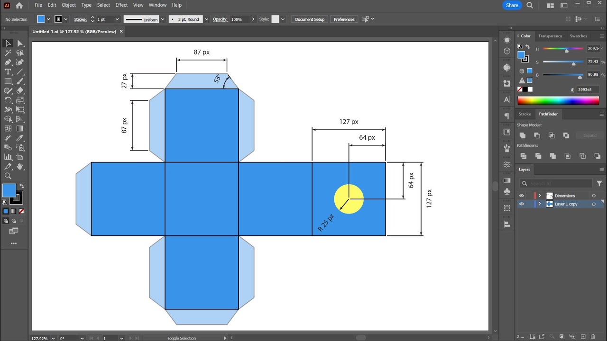Viewport: 607px width, 341px height.
Task: Expand the Layer 1 copy layer
Action: pyautogui.click(x=540, y=204)
